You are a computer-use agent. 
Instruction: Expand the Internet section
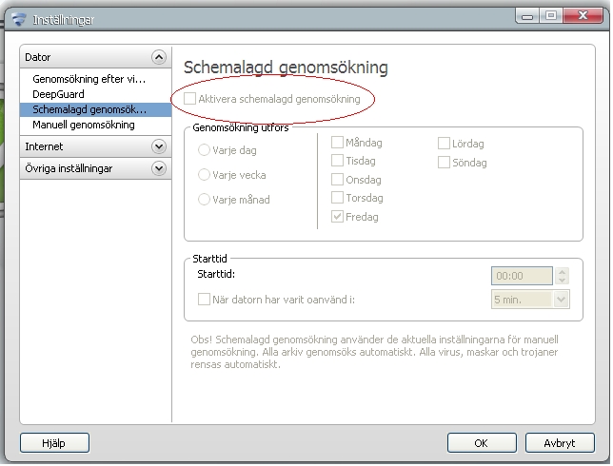click(159, 146)
